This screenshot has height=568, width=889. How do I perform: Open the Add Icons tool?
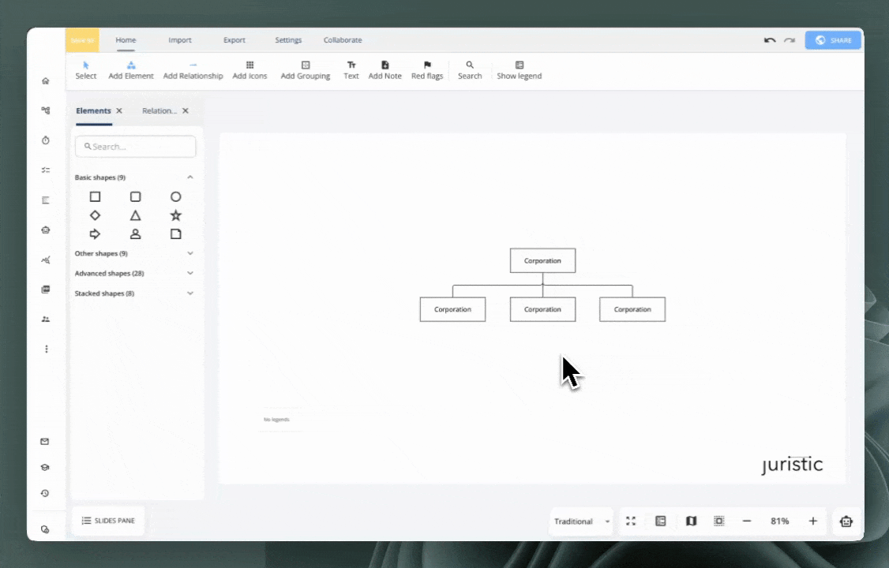coord(249,70)
